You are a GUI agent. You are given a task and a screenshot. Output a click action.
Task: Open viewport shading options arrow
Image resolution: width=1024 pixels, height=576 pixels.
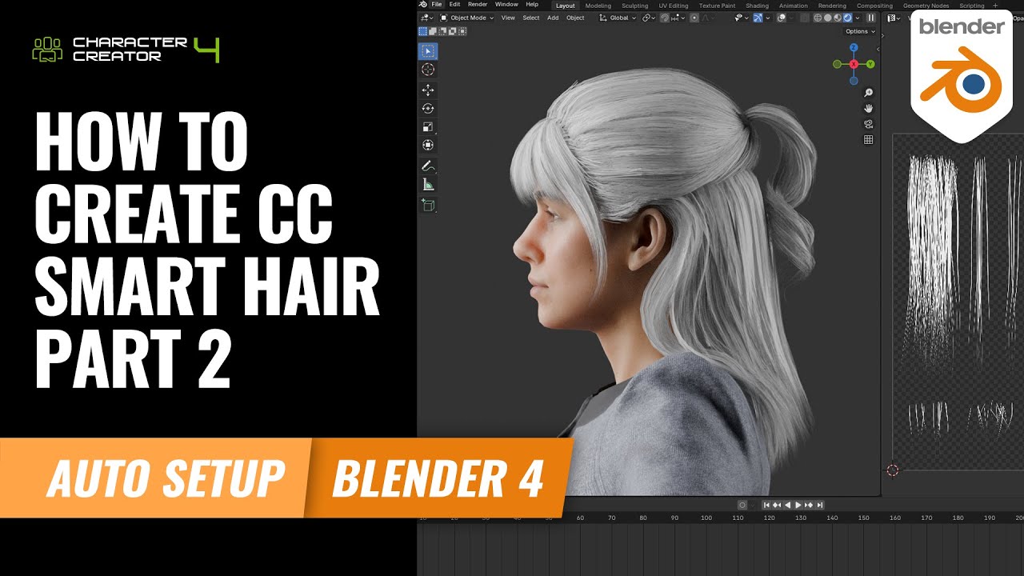(858, 18)
